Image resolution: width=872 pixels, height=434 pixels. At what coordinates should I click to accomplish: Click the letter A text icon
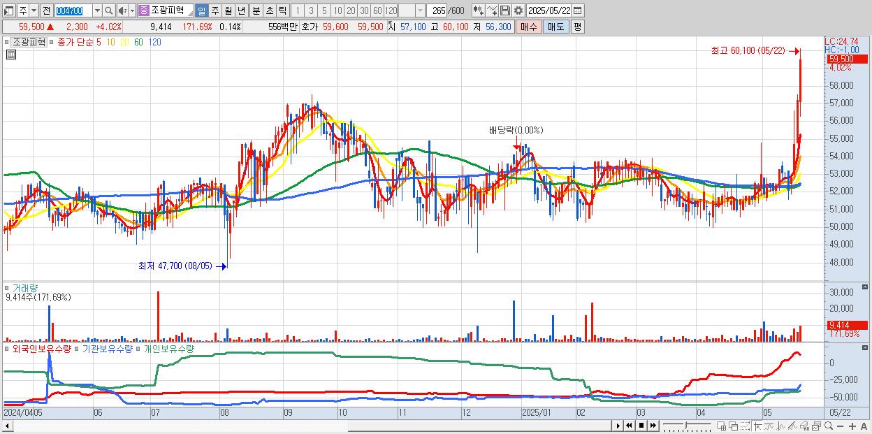point(864,426)
